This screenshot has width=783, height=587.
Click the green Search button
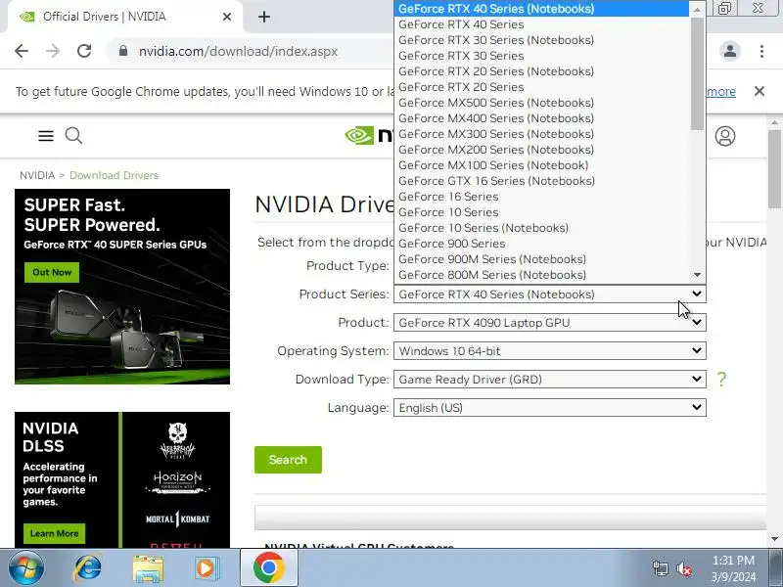point(288,460)
